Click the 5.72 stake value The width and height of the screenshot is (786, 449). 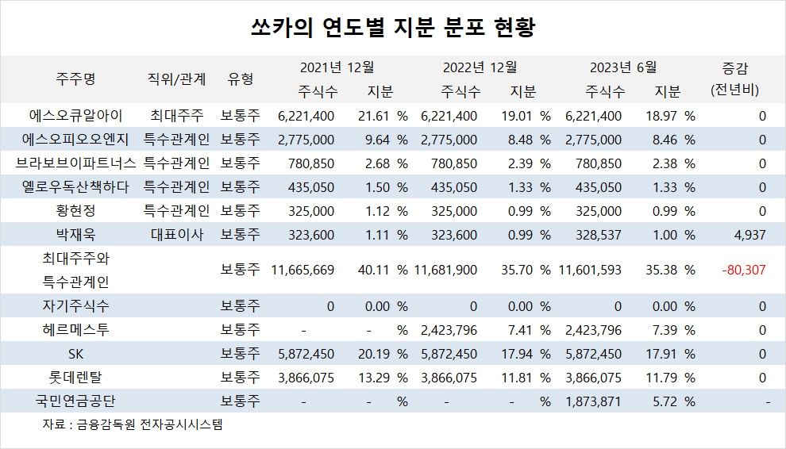665,402
